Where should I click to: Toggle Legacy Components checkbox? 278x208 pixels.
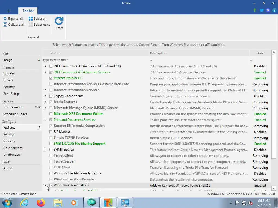pos(51,96)
